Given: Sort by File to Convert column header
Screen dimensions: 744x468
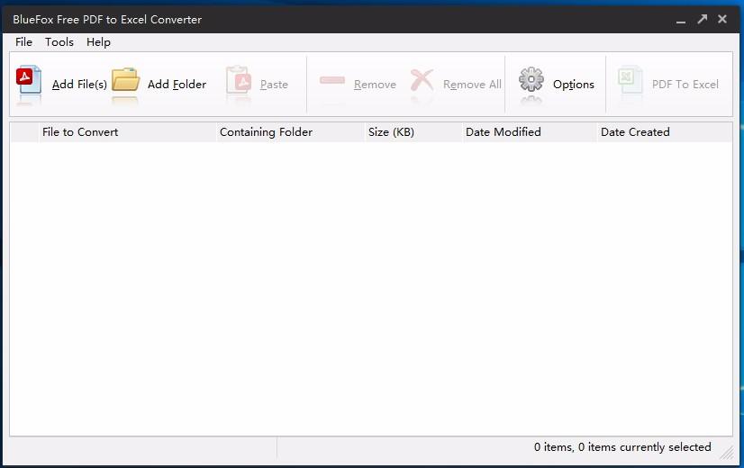Looking at the screenshot, I should tap(127, 131).
